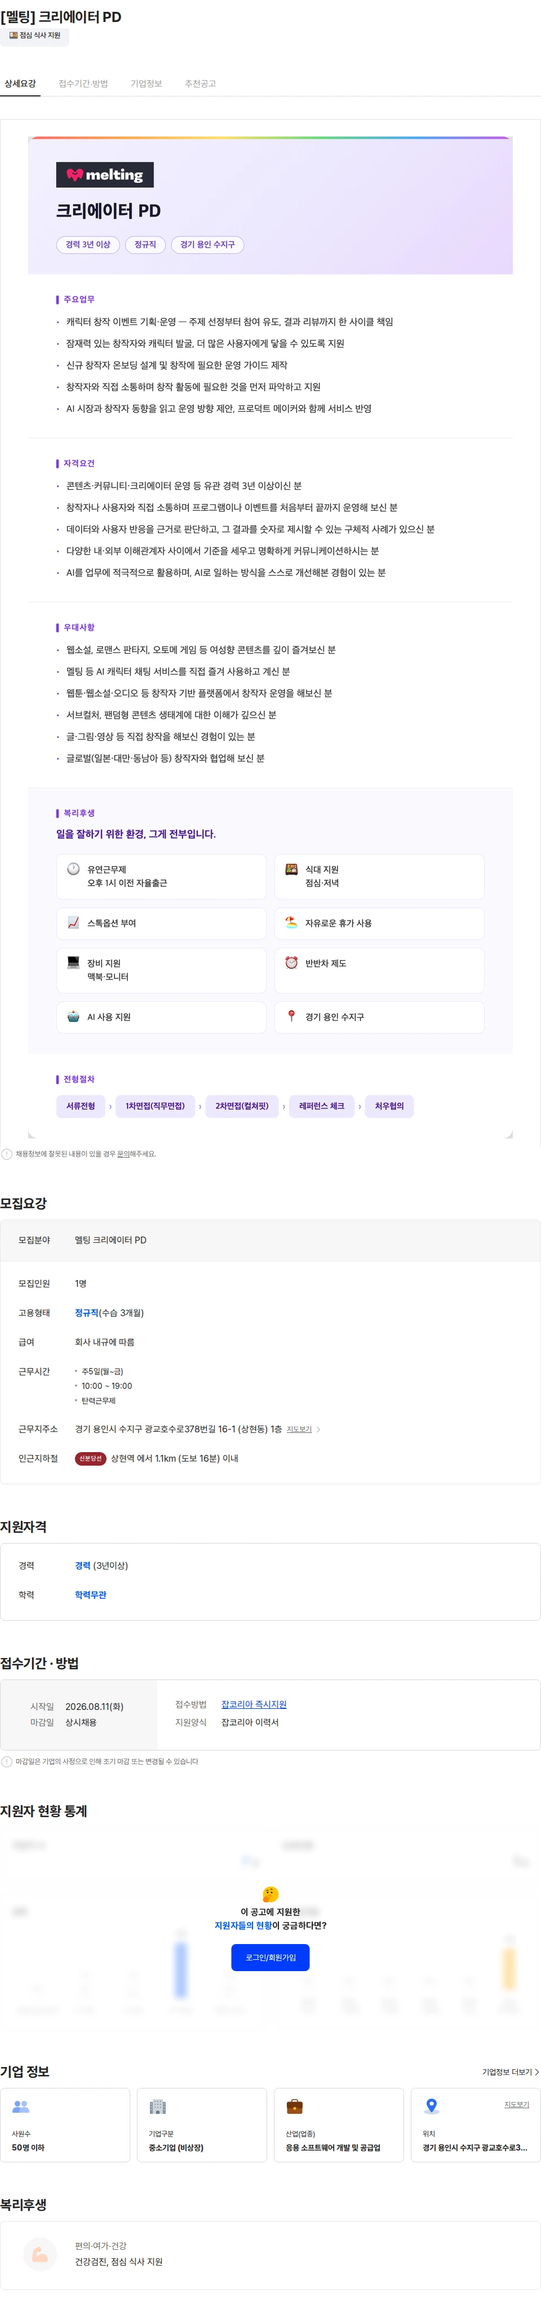Click the alarm icon for 반반차 제도
The width and height of the screenshot is (541, 2313).
291,962
